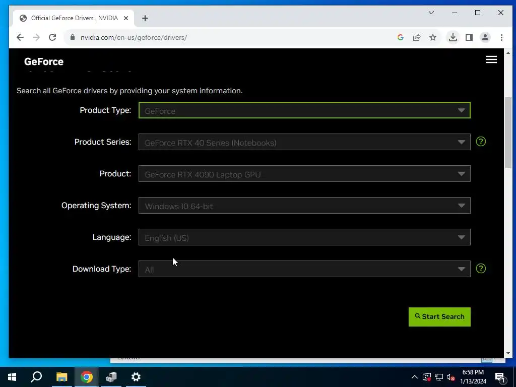Viewport: 516px width, 387px height.
Task: Click the scrollbar down arrow
Action: (x=508, y=353)
